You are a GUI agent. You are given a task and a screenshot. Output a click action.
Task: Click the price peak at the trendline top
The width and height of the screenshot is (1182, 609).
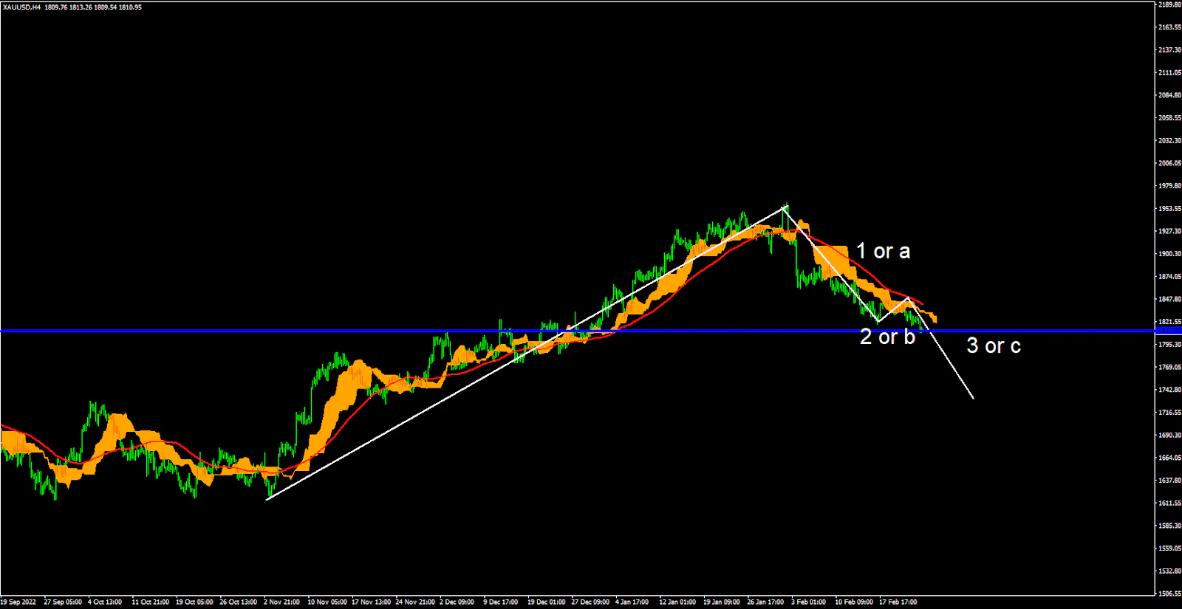785,207
